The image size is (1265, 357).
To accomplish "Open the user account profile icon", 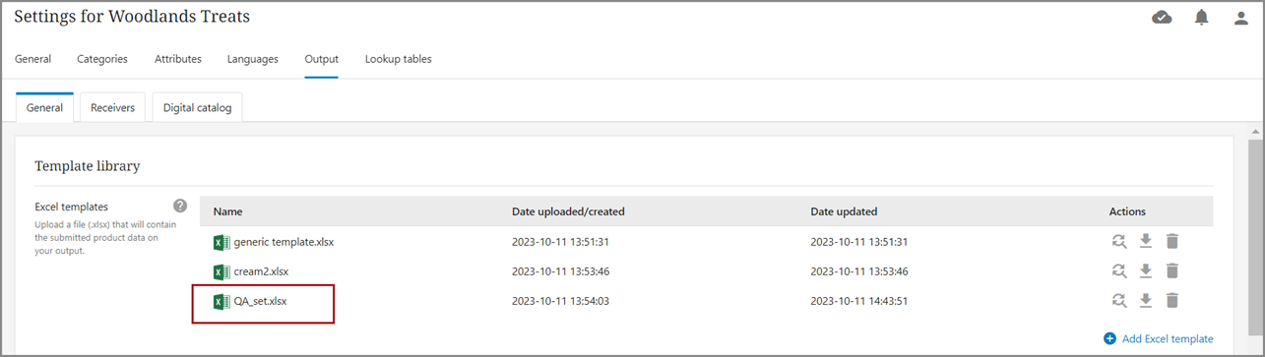I will point(1240,18).
